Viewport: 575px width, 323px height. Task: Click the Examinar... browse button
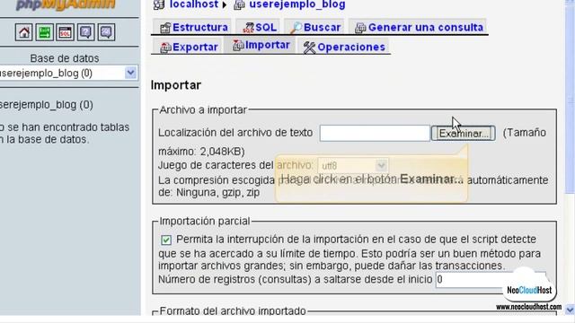click(464, 134)
